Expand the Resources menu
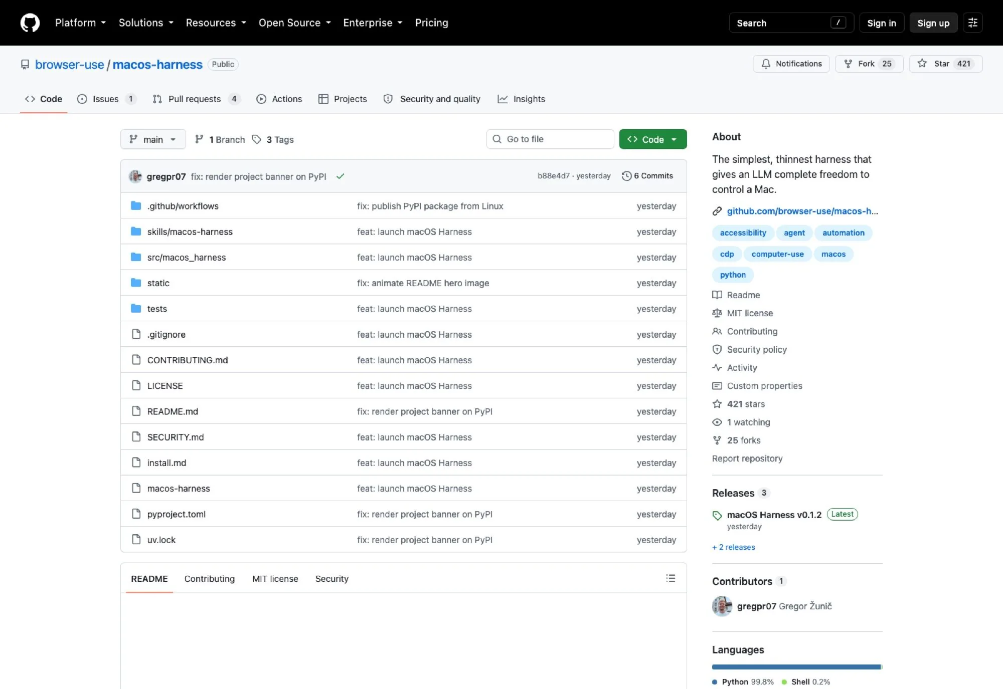This screenshot has width=1003, height=689. 216,23
